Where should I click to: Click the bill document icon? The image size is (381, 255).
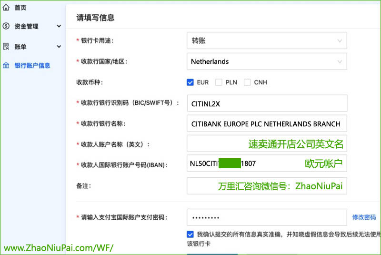click(6, 46)
